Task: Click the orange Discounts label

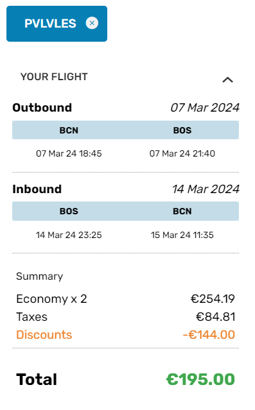Action: coord(44,335)
